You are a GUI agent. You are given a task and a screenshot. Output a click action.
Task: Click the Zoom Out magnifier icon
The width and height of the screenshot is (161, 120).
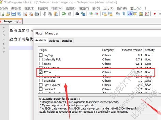pyautogui.click(x=97, y=14)
